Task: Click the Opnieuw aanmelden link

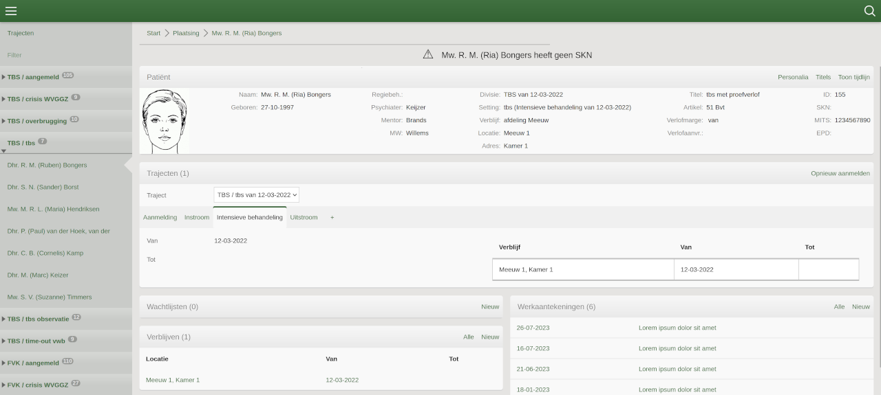Action: pos(840,174)
